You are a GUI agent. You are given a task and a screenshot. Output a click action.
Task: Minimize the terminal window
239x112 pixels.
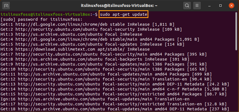(x=210, y=6)
